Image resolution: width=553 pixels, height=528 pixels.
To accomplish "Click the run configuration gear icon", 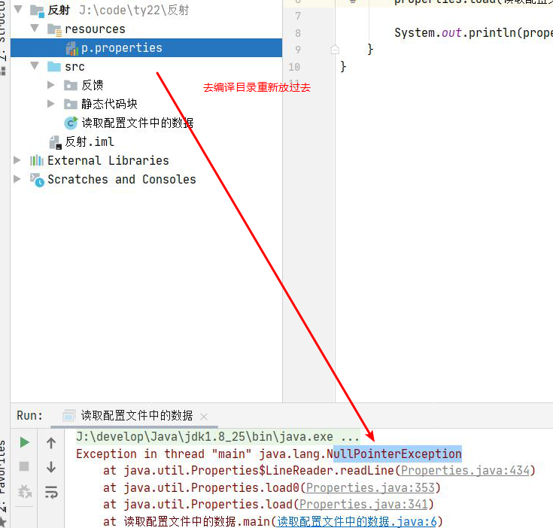I will click(24, 491).
